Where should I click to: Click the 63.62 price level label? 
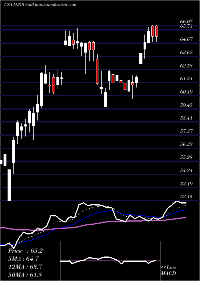(186, 53)
